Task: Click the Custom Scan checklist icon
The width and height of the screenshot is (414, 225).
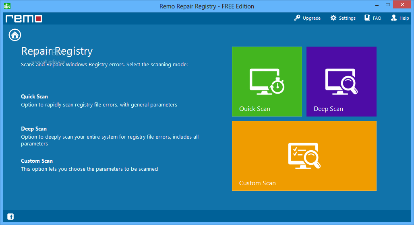Action: [x=304, y=156]
